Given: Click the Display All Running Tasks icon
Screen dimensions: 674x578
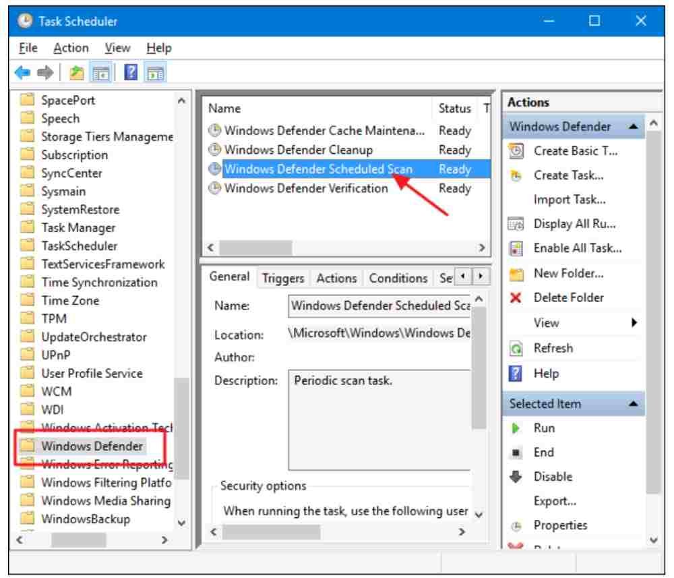Looking at the screenshot, I should pos(516,224).
